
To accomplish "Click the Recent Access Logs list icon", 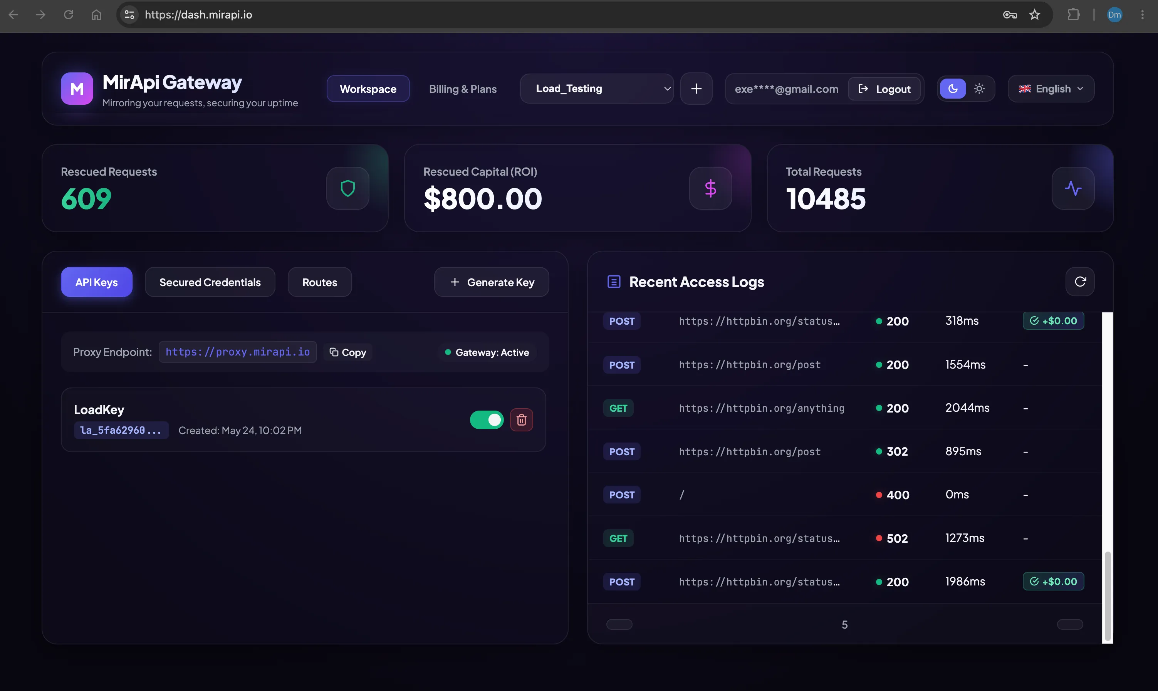I will (614, 282).
